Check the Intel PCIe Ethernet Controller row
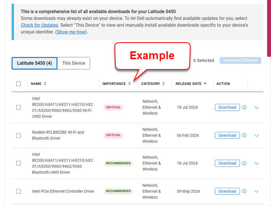Image resolution: width=271 pixels, height=206 pixels. (19, 191)
